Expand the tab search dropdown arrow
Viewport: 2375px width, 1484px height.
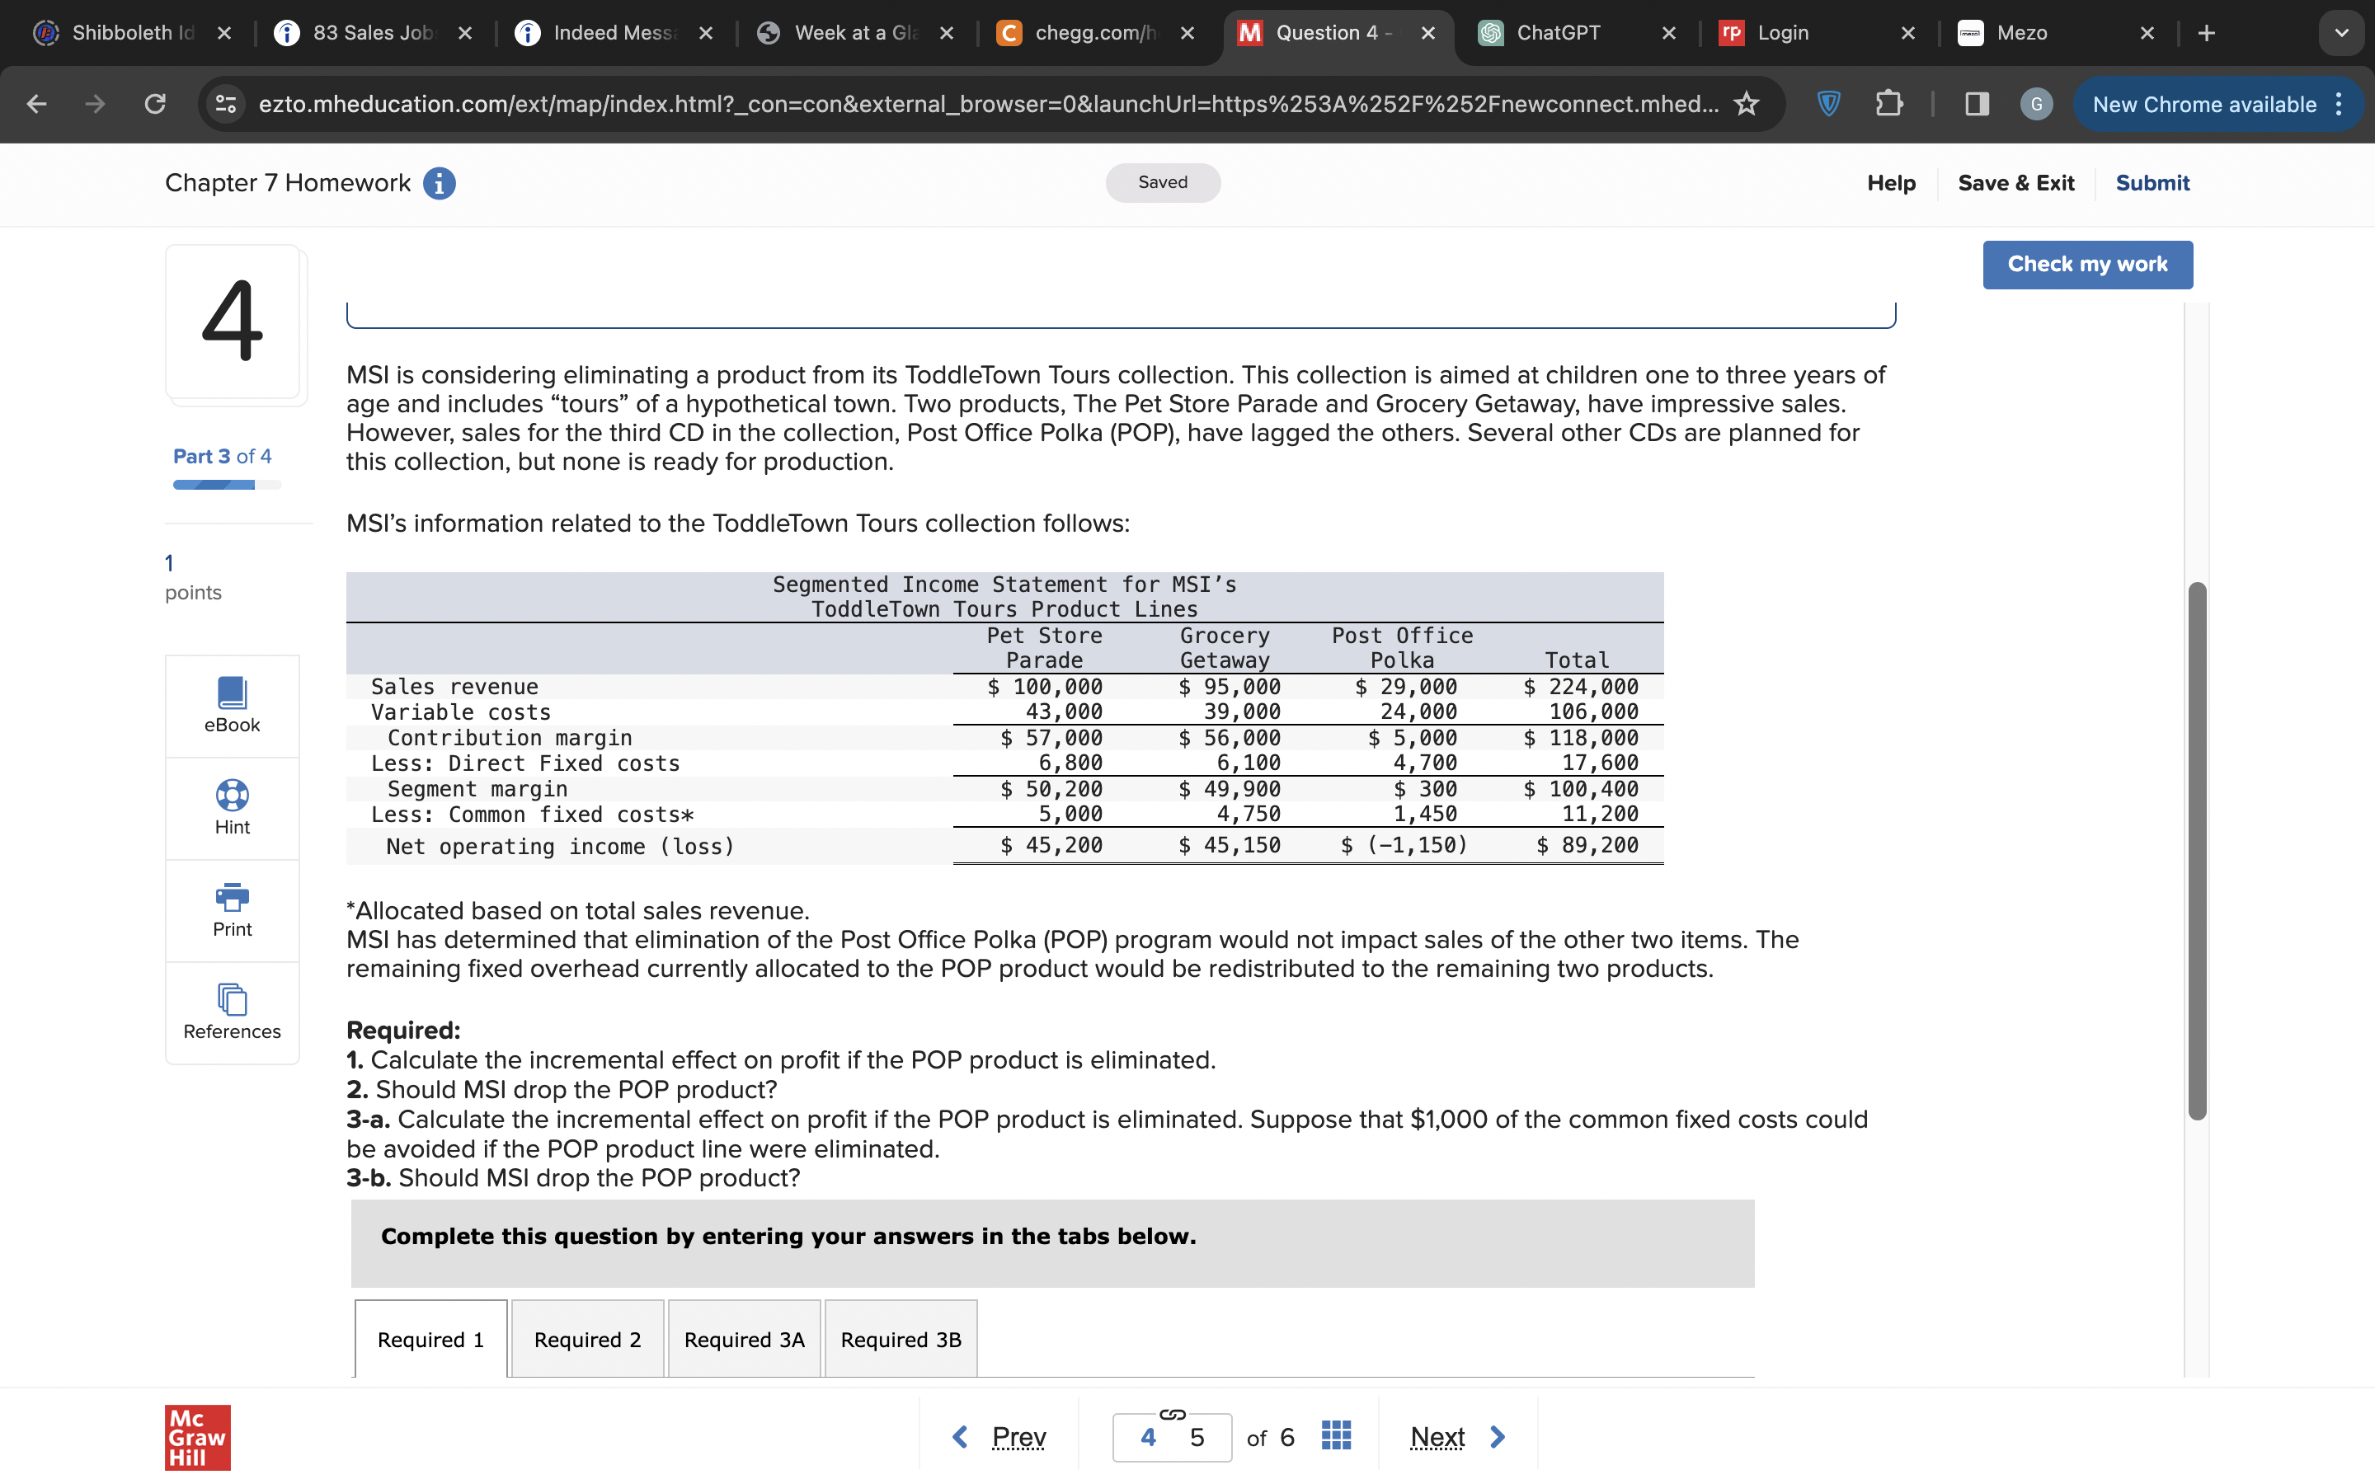click(x=2340, y=33)
